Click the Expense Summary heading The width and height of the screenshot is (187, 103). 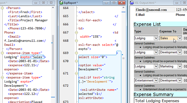154,94
